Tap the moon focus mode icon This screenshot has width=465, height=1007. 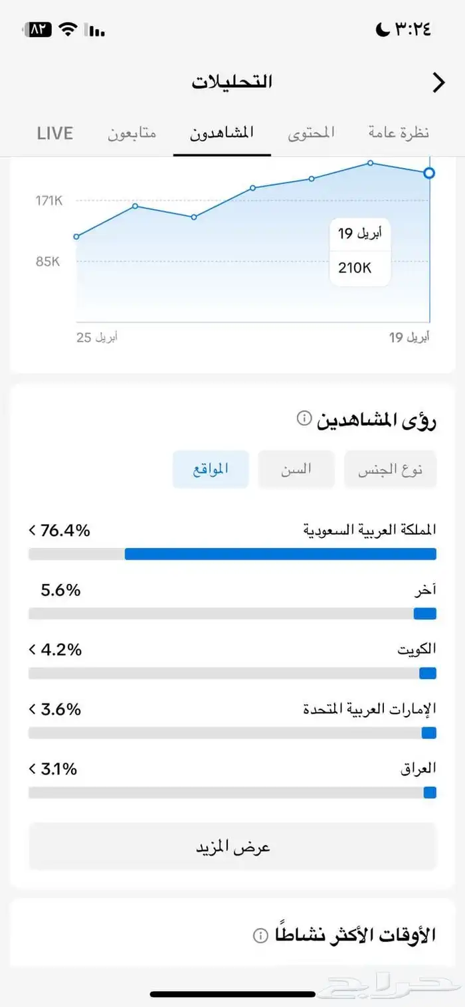(383, 30)
